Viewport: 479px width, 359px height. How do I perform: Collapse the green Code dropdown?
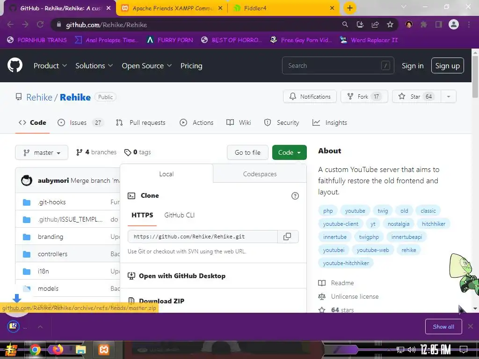click(289, 152)
